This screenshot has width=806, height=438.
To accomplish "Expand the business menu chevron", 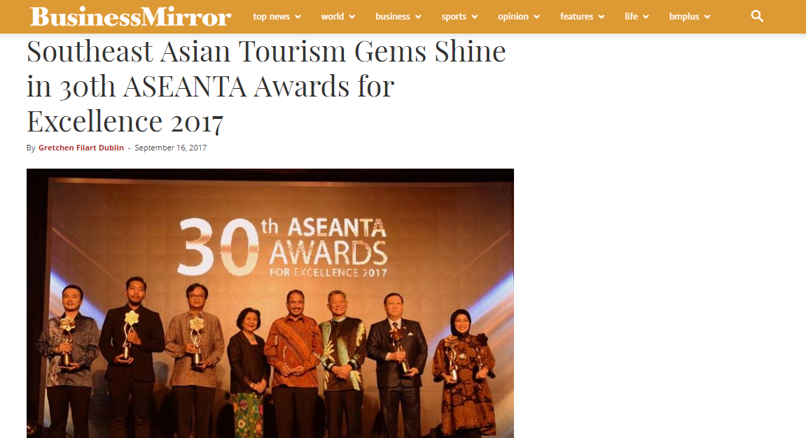I will point(419,17).
